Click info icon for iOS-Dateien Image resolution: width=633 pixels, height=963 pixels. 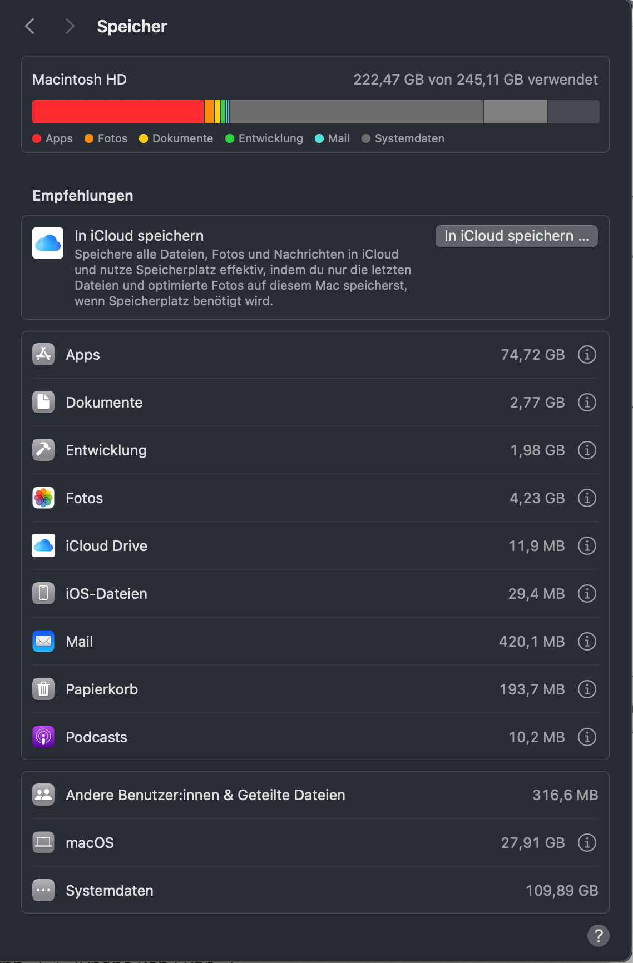[x=587, y=594]
